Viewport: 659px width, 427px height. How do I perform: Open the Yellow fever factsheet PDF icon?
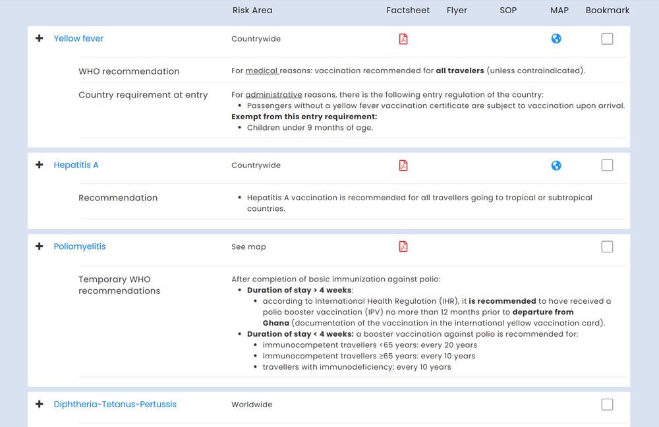tap(403, 39)
